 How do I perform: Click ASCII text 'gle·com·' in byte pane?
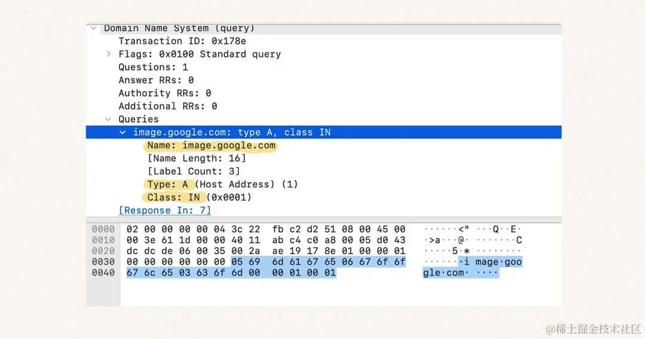(446, 273)
